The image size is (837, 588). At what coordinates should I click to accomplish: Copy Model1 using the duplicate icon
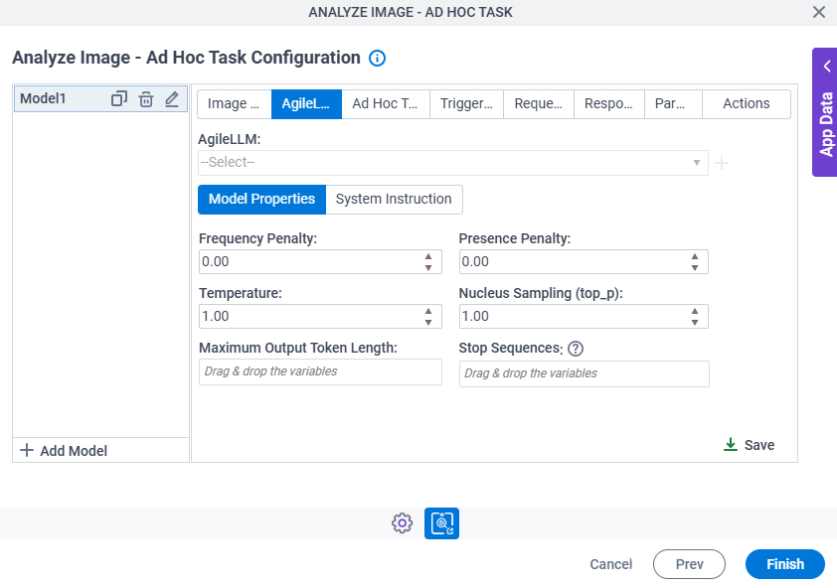coord(119,98)
